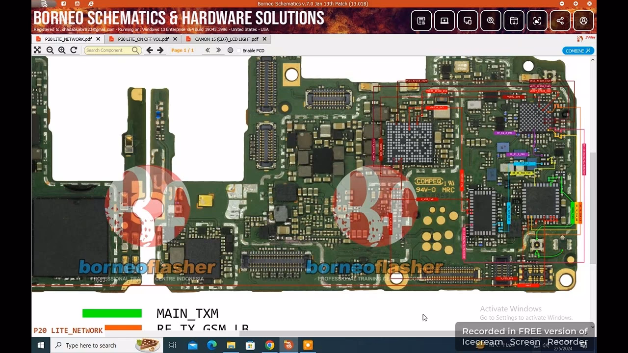Viewport: 628px width, 353px height.
Task: Switch to P20 LITE_ON OFF VOL.pdf tab
Action: [x=143, y=39]
